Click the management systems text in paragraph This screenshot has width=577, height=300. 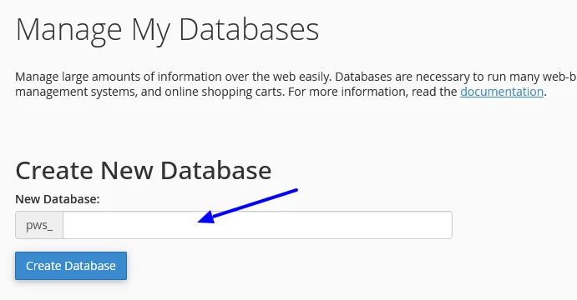tap(76, 92)
